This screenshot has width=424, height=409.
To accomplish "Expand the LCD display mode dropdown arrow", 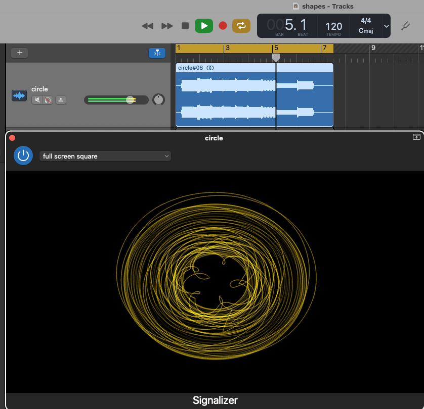I will pos(387,26).
